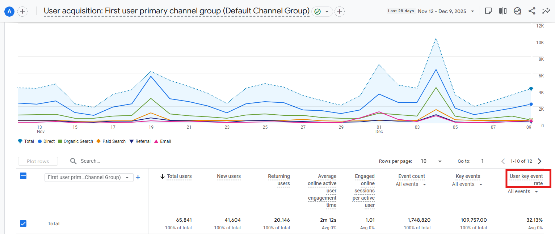Click the engagement time total 2m 12s
555x234 pixels.
coord(328,220)
